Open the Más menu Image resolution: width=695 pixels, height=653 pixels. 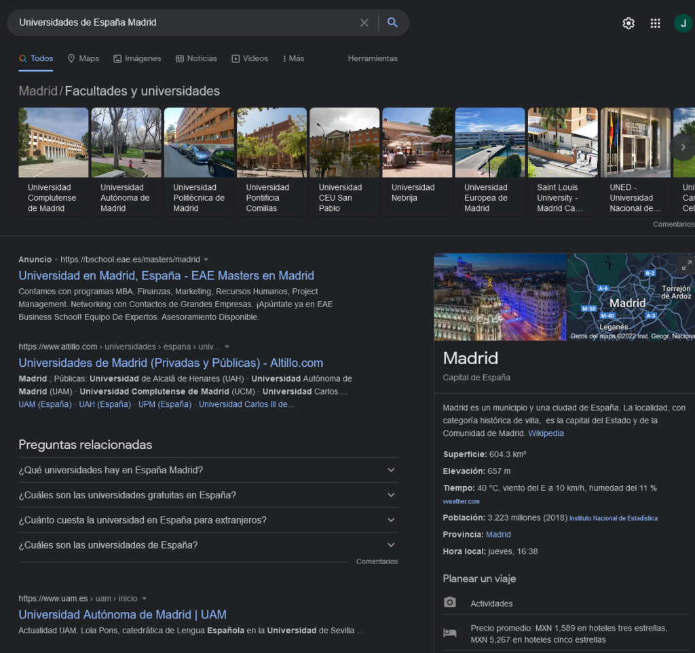(293, 58)
